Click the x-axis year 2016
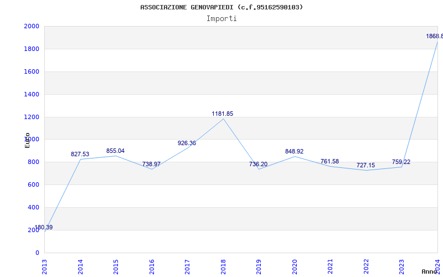Image resolution: width=443 pixels, height=277 pixels. (x=152, y=267)
